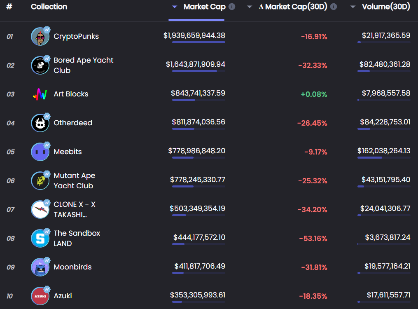Screen dimensions: 418x309
Task: Open The Sandbox LAND collection link
Action: [77, 238]
